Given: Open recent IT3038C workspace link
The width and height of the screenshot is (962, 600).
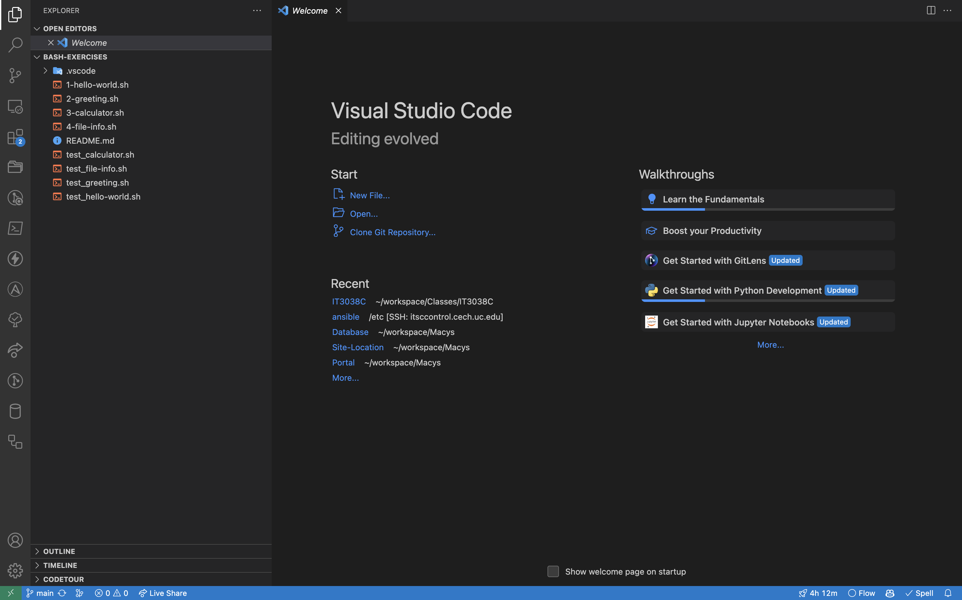Looking at the screenshot, I should (349, 302).
